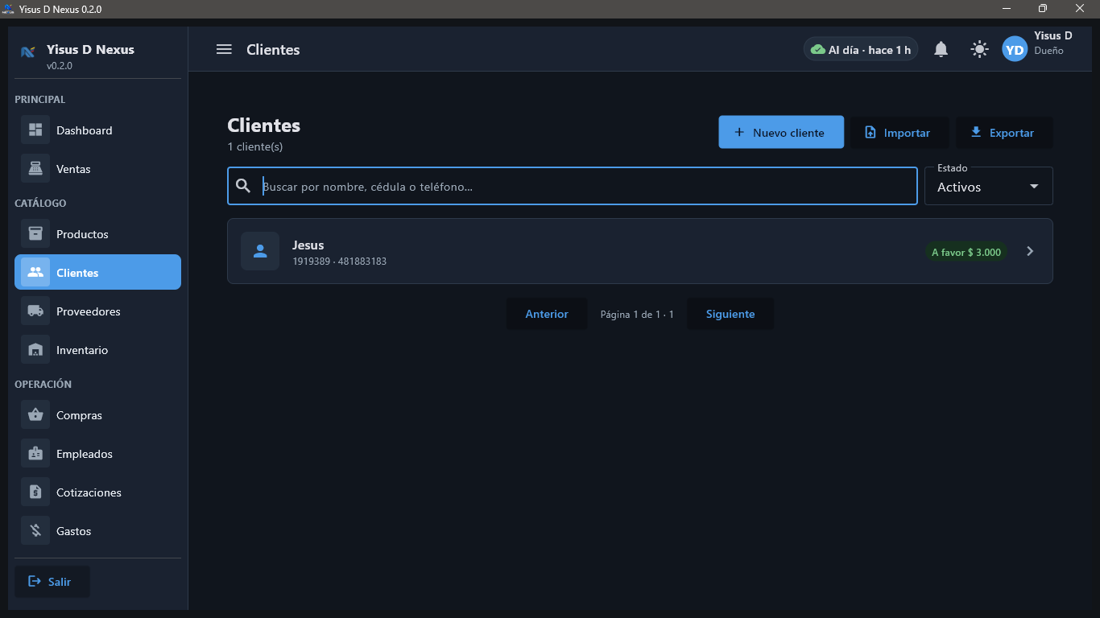The height and width of the screenshot is (618, 1100).
Task: Select Proveedores label in the sidebar
Action: point(89,311)
